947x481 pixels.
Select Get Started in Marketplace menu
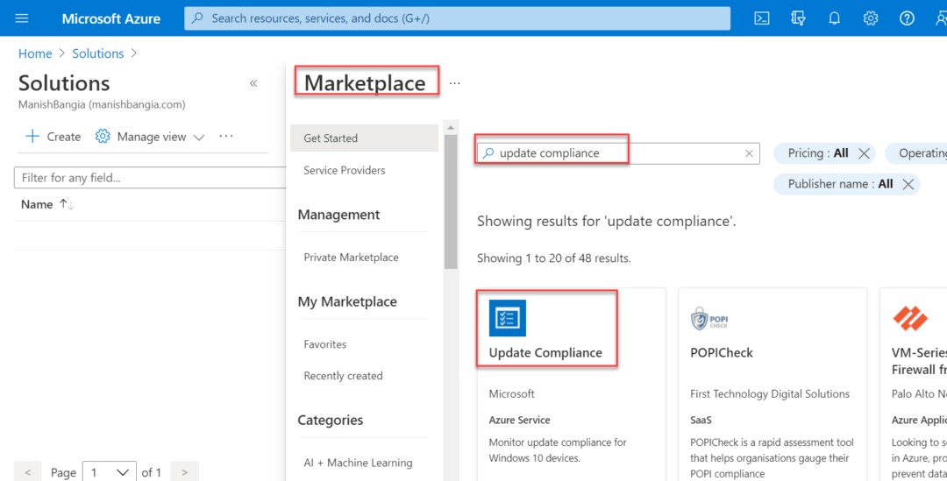(x=364, y=138)
